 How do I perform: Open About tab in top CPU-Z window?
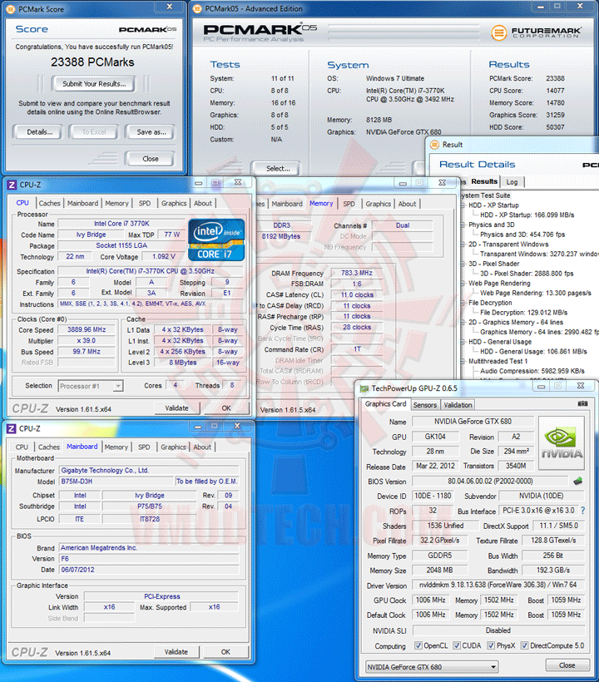[203, 203]
